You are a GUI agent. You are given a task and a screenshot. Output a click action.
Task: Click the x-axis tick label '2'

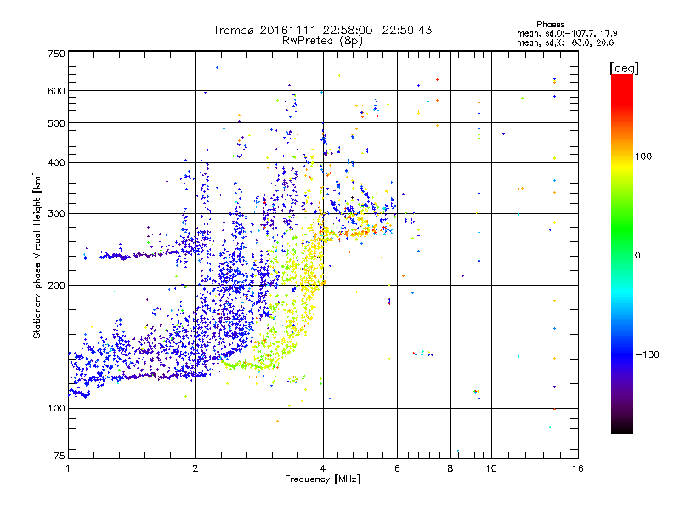195,468
